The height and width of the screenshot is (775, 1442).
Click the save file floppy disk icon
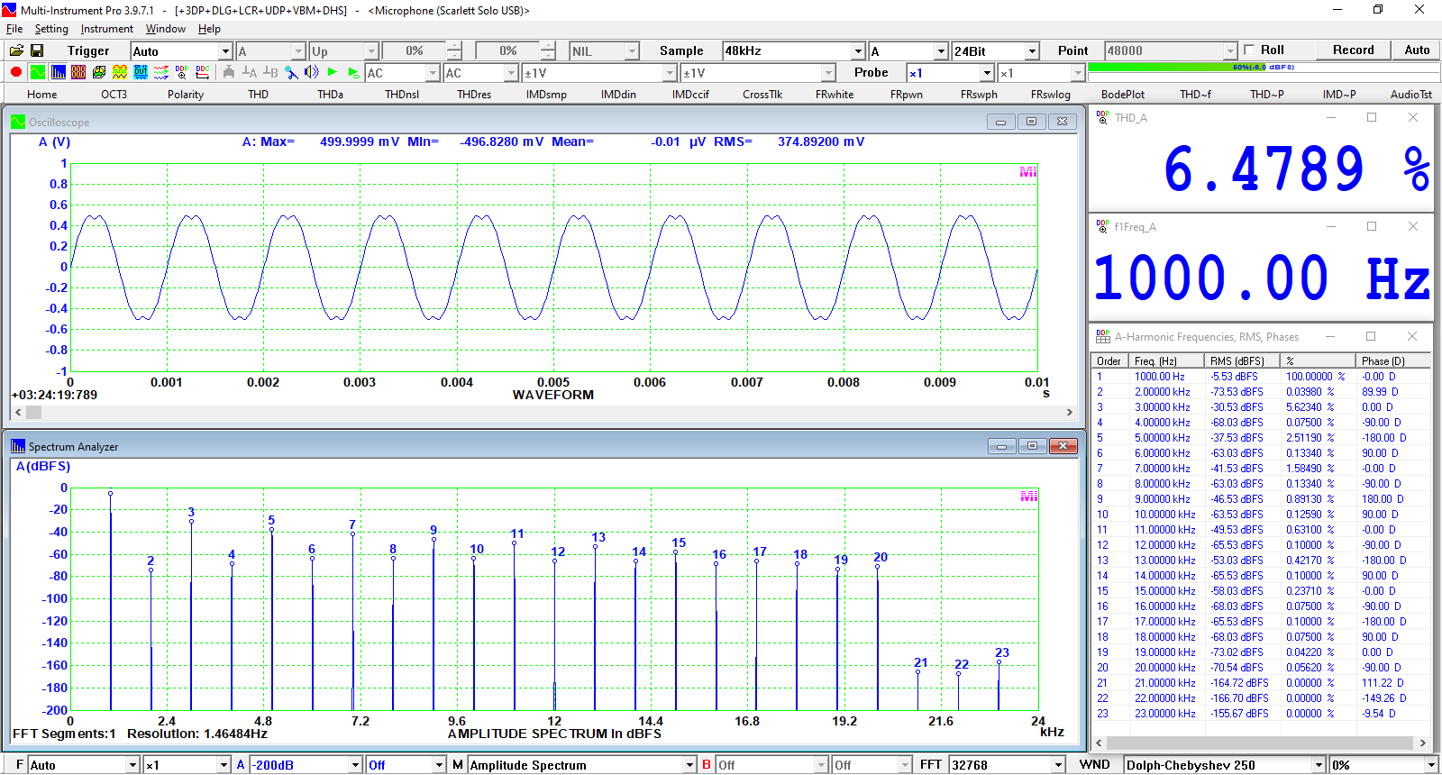[x=37, y=50]
